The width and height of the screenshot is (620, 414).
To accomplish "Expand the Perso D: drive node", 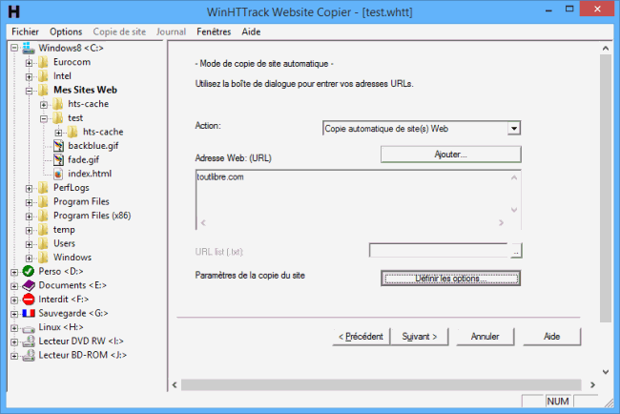I will [14, 272].
